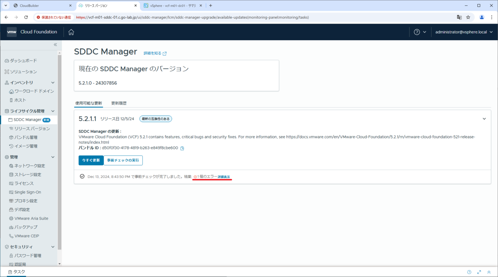Viewport: 498px width, 277px height.
Task: Click the translate page icon in the address bar
Action: coord(459,17)
